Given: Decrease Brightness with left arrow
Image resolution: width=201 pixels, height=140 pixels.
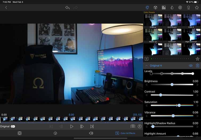Looking at the screenshot, I should 146,85.
